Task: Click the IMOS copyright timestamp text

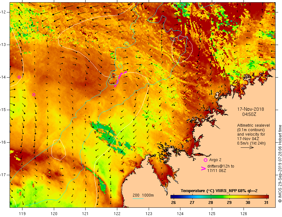Action: click(280, 164)
